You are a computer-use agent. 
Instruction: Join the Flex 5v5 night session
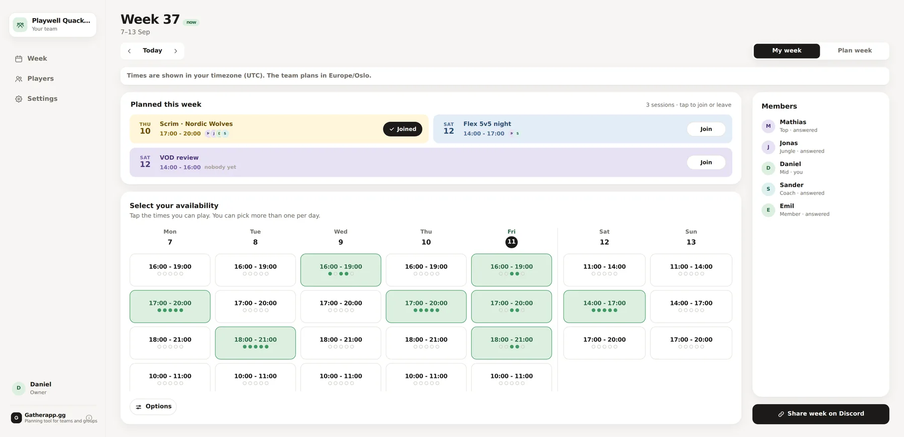click(x=706, y=129)
